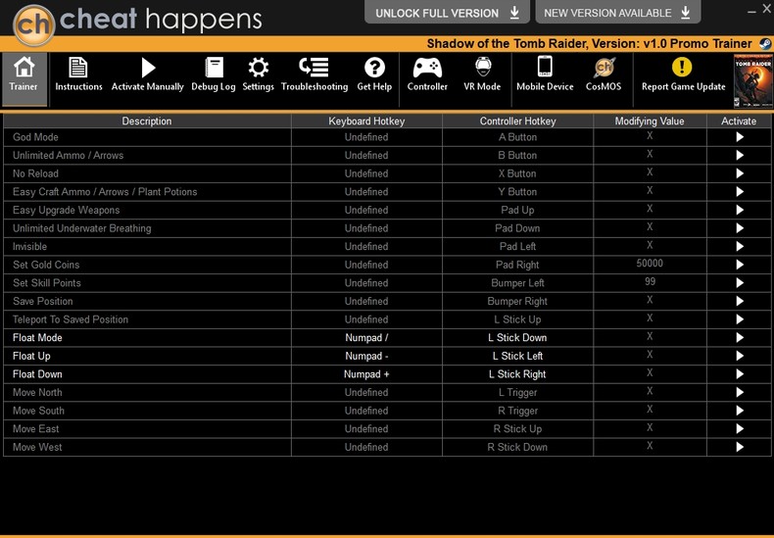Minimize the trainer window
The height and width of the screenshot is (538, 774).
[x=751, y=11]
